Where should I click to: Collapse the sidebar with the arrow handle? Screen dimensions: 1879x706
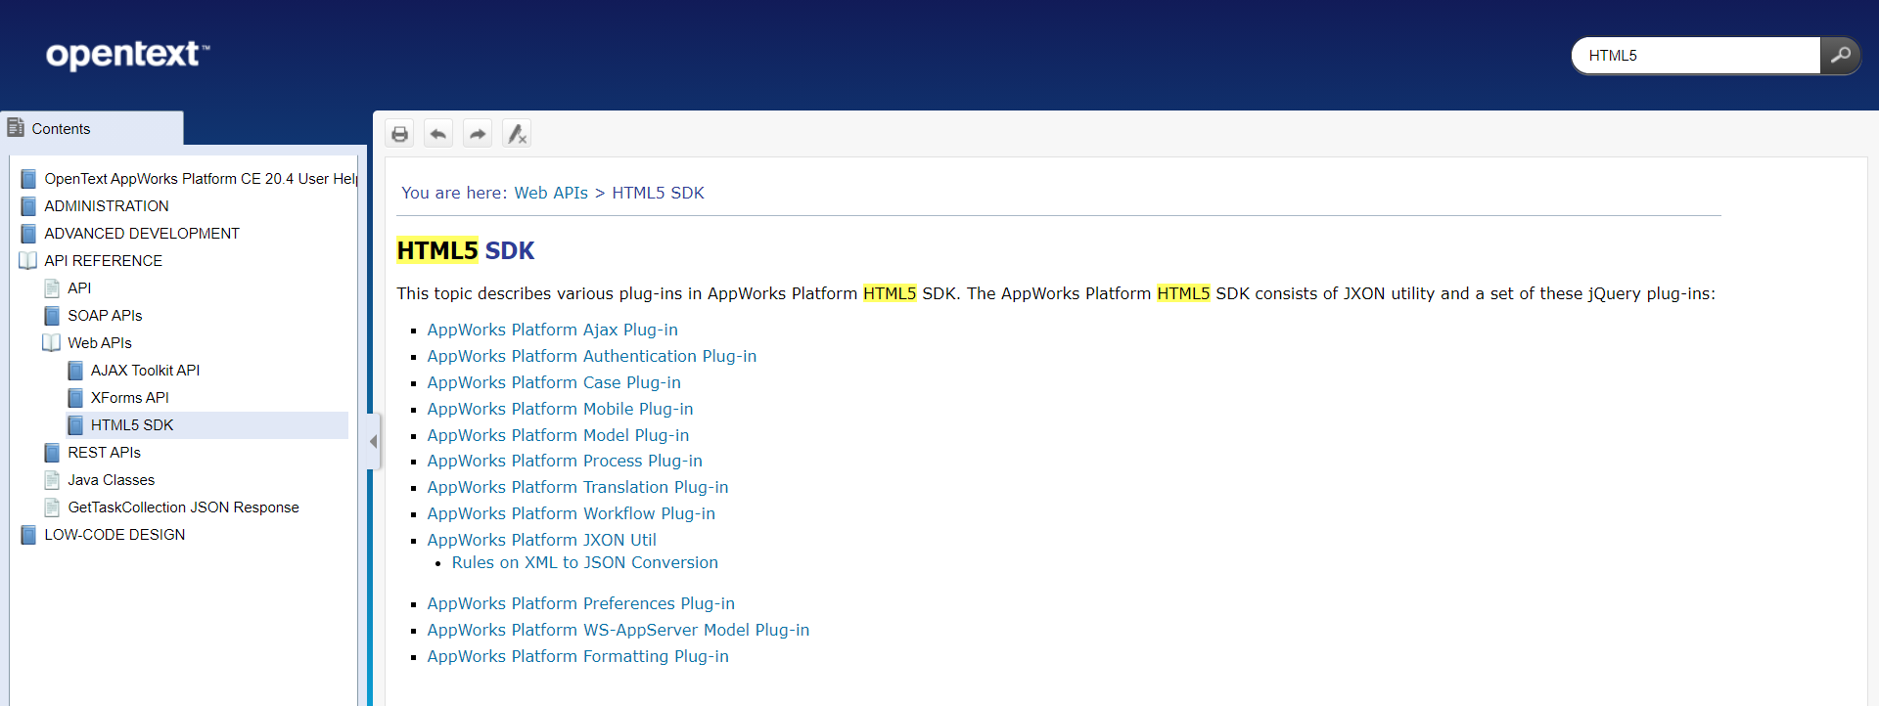click(373, 442)
